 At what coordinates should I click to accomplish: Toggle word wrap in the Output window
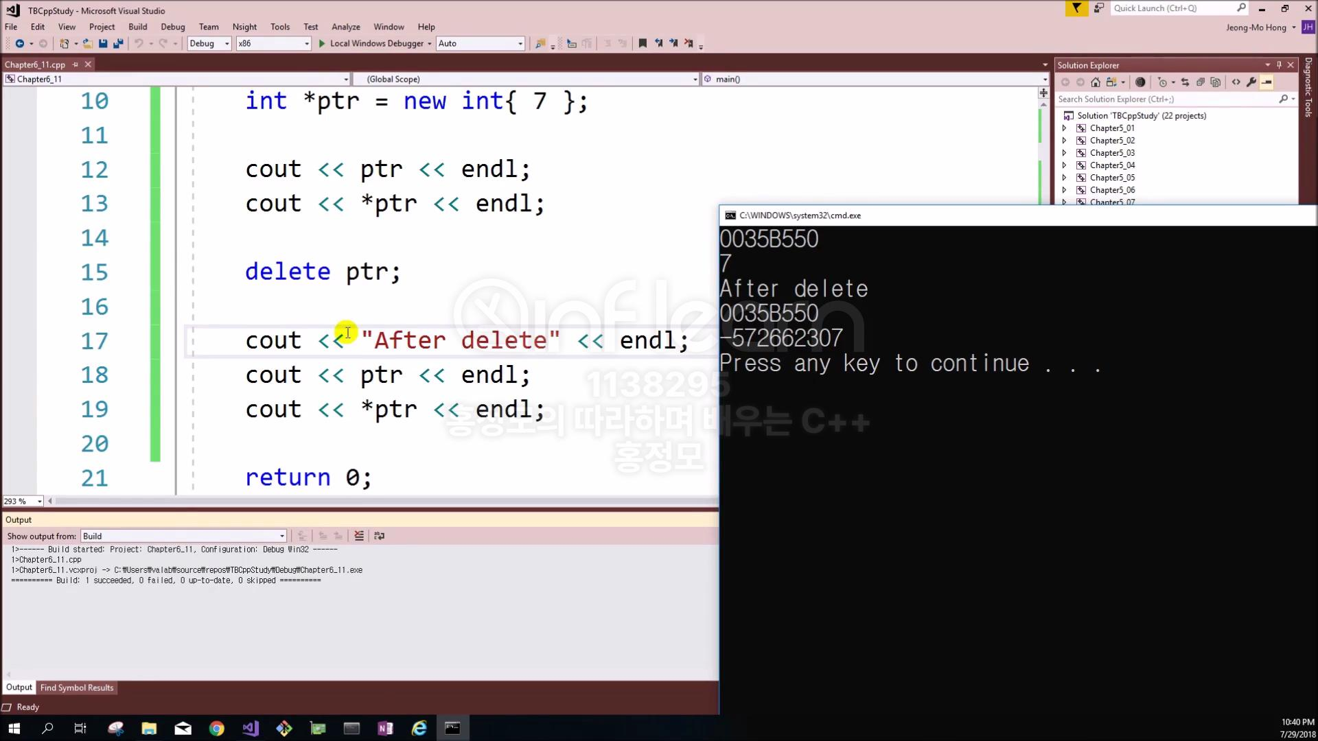click(x=379, y=536)
